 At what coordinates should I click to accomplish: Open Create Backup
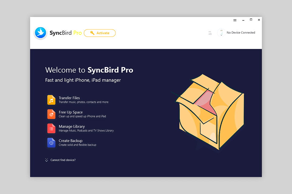[71, 141]
